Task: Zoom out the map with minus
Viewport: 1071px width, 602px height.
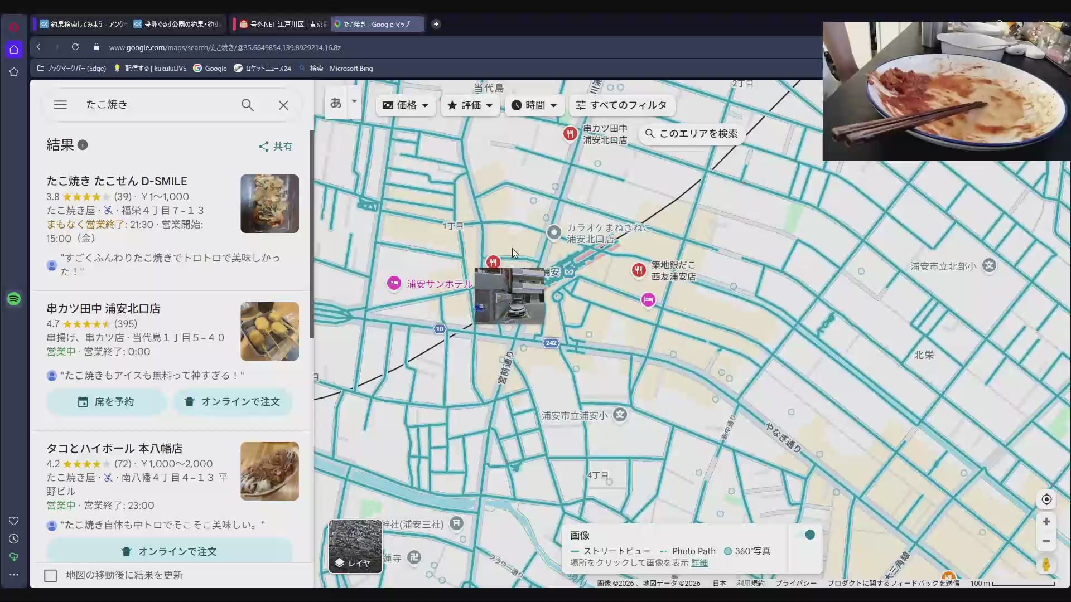Action: (x=1046, y=541)
